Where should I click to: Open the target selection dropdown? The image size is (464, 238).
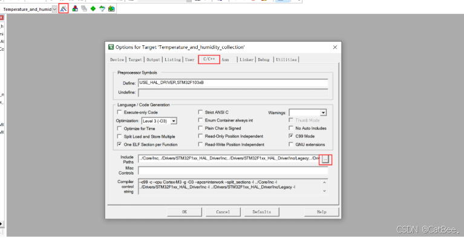(54, 9)
